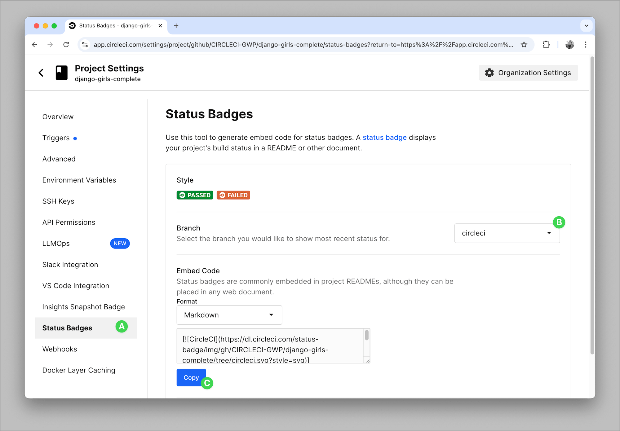This screenshot has height=431, width=620.
Task: Bookmark the page with the star icon
Action: [524, 44]
